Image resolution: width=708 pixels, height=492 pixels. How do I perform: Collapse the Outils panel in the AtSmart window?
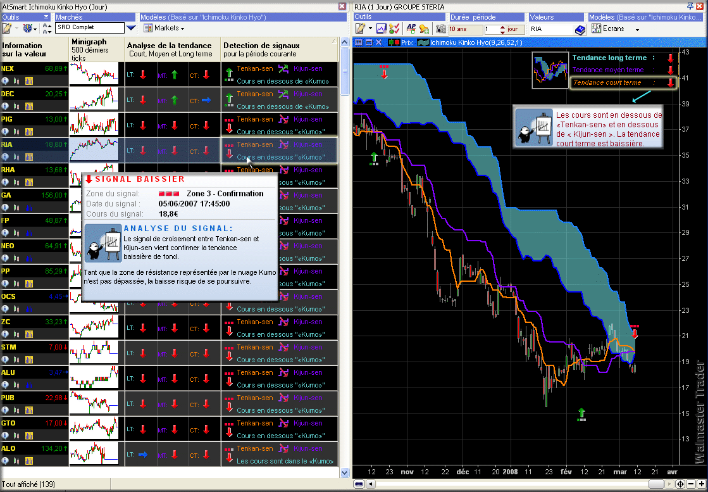(x=46, y=17)
